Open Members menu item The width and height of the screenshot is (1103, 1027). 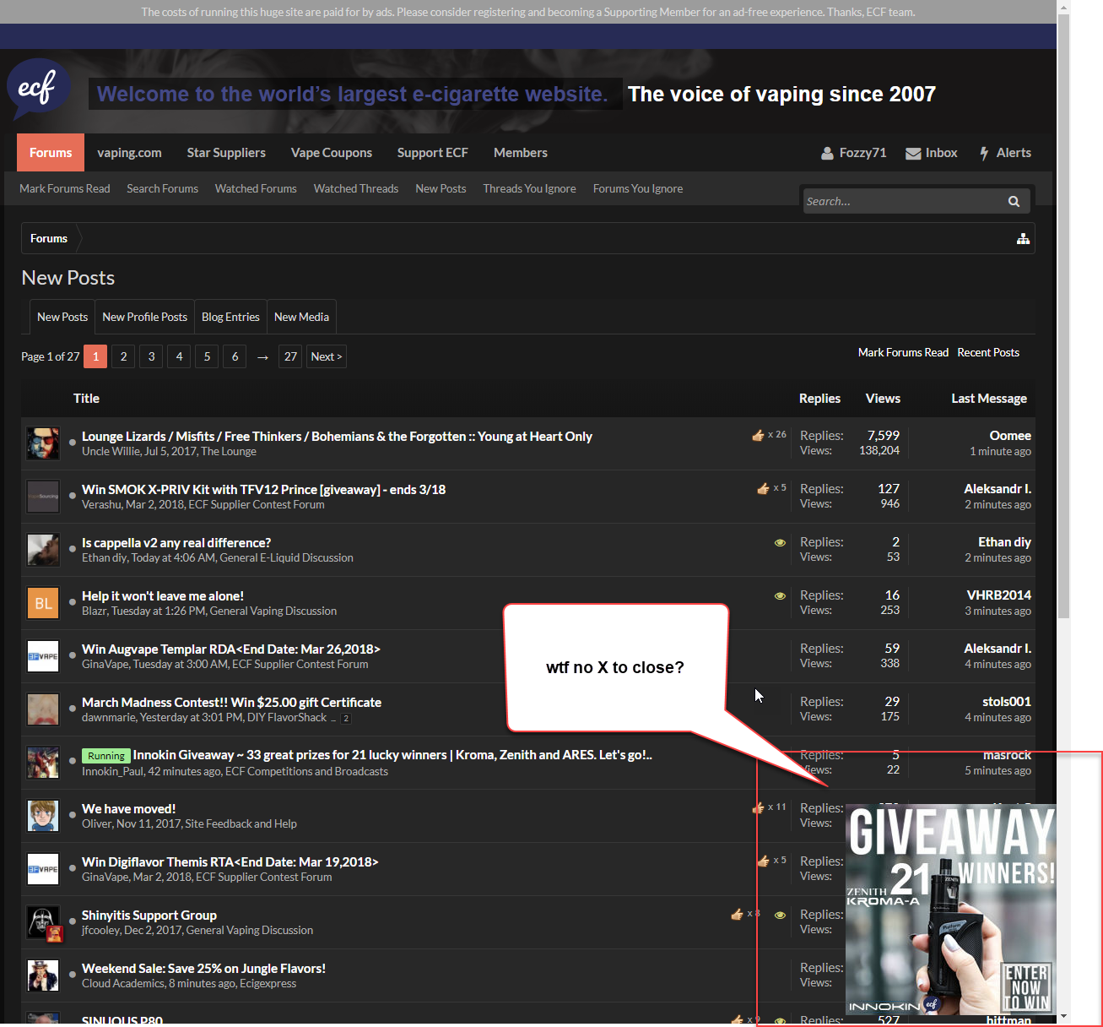coord(521,153)
